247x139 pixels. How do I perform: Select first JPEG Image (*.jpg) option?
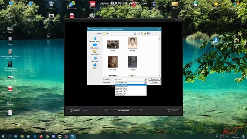[x=130, y=85]
